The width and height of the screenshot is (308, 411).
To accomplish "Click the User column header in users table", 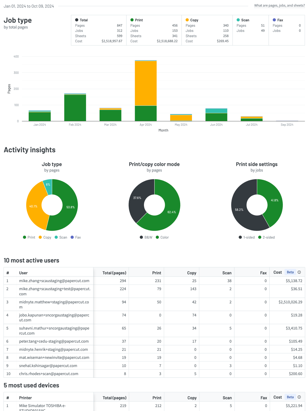I will [x=23, y=273].
